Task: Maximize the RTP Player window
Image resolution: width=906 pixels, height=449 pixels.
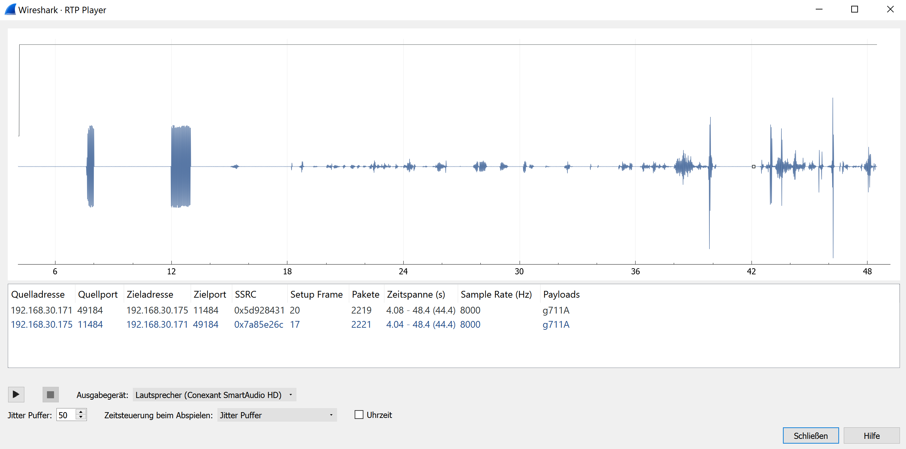Action: tap(855, 9)
